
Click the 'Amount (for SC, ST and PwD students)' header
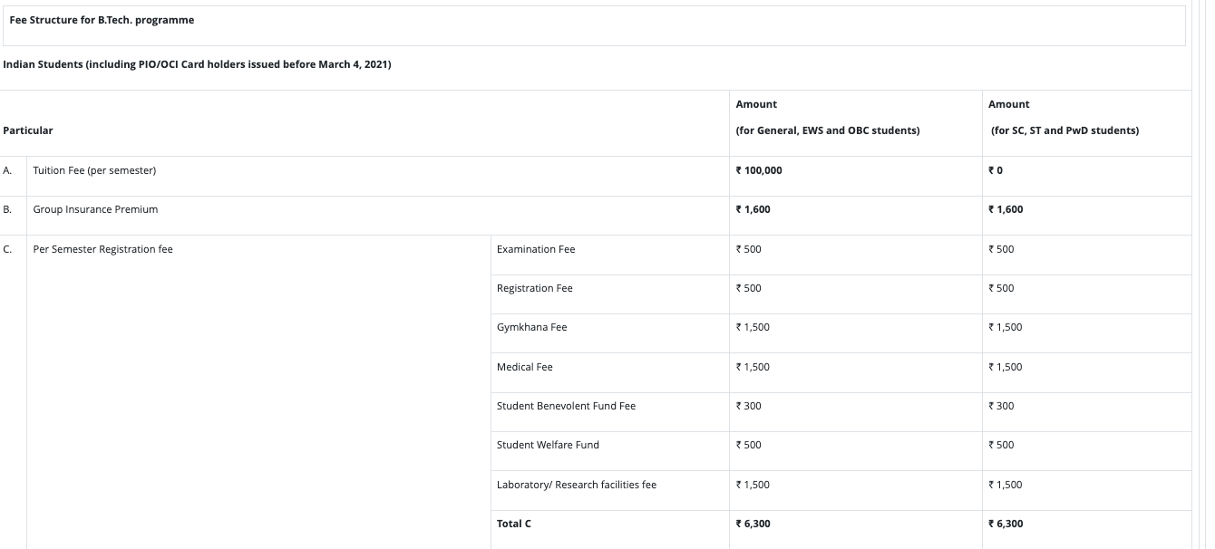point(1065,118)
